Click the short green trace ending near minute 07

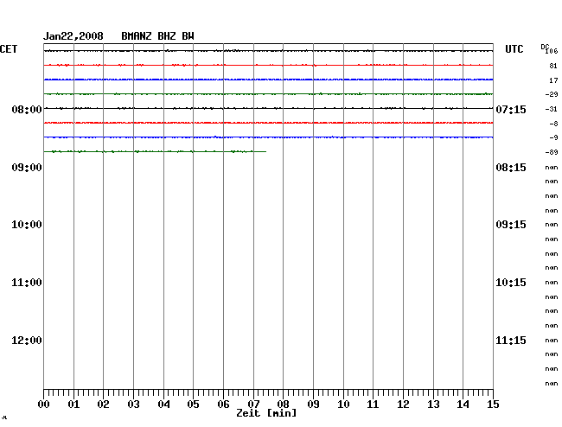(x=155, y=151)
